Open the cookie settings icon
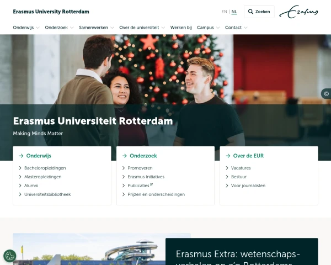331x265 pixels. coord(10,256)
